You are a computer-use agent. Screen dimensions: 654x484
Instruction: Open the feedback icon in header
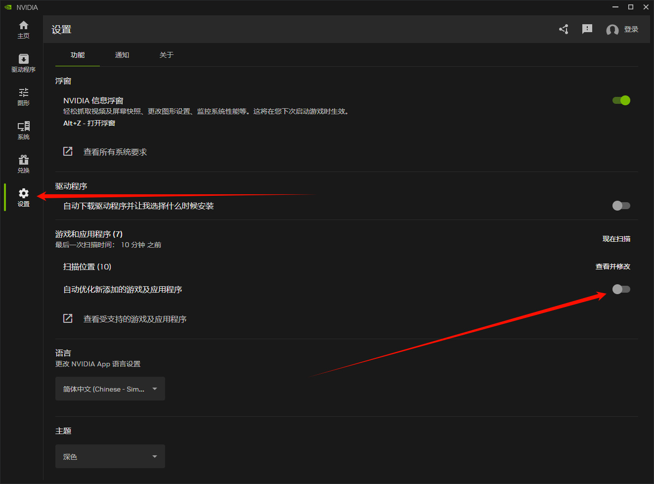pyautogui.click(x=587, y=29)
